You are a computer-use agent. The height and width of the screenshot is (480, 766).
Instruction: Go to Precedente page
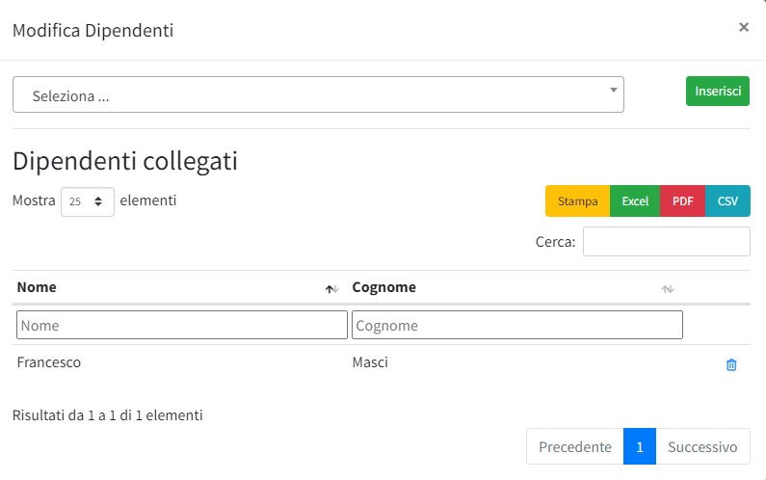pos(575,447)
